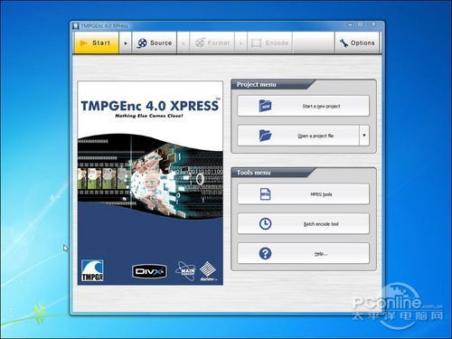Minimize the TMPGEnc window

tap(350, 25)
